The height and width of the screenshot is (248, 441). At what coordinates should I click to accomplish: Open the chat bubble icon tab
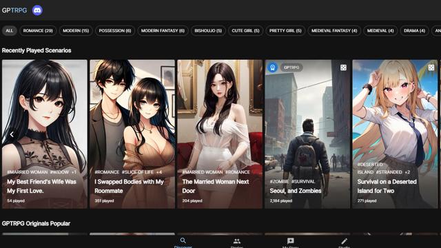click(x=291, y=242)
